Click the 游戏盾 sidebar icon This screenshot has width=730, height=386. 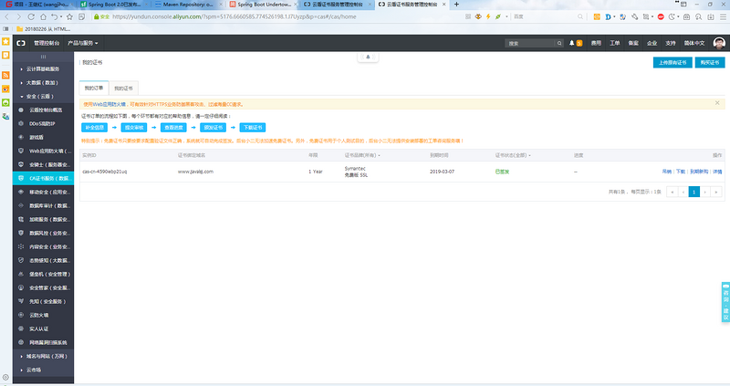click(21, 138)
